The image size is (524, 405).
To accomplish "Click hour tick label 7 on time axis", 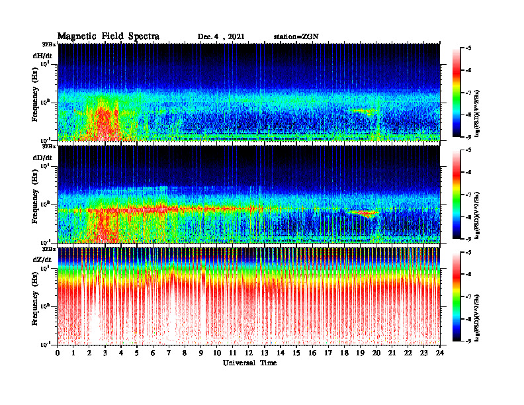I will pyautogui.click(x=169, y=353).
